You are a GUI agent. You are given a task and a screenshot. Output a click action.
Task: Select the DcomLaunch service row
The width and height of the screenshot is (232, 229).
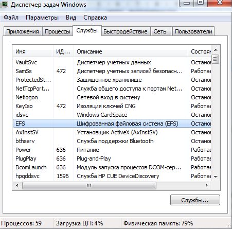click(112, 167)
